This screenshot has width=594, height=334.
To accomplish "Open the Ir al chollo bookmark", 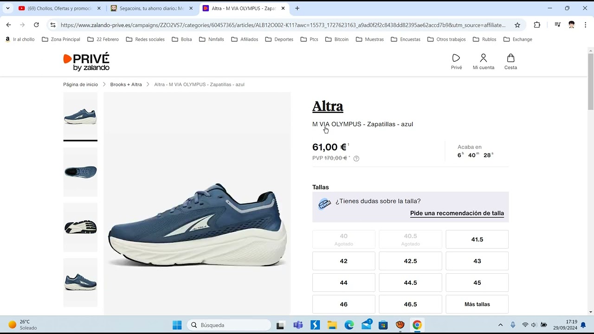I will (x=20, y=39).
